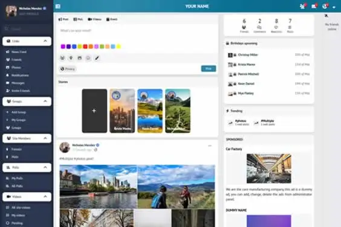Click the blue Post submit button
This screenshot has height=227, width=341.
tap(209, 69)
